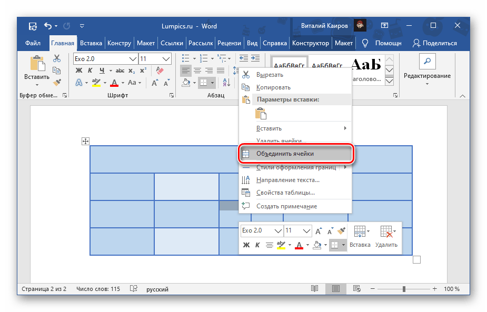Expand the Вставить submenu in the context menu
This screenshot has height=312, width=487.
tap(295, 128)
